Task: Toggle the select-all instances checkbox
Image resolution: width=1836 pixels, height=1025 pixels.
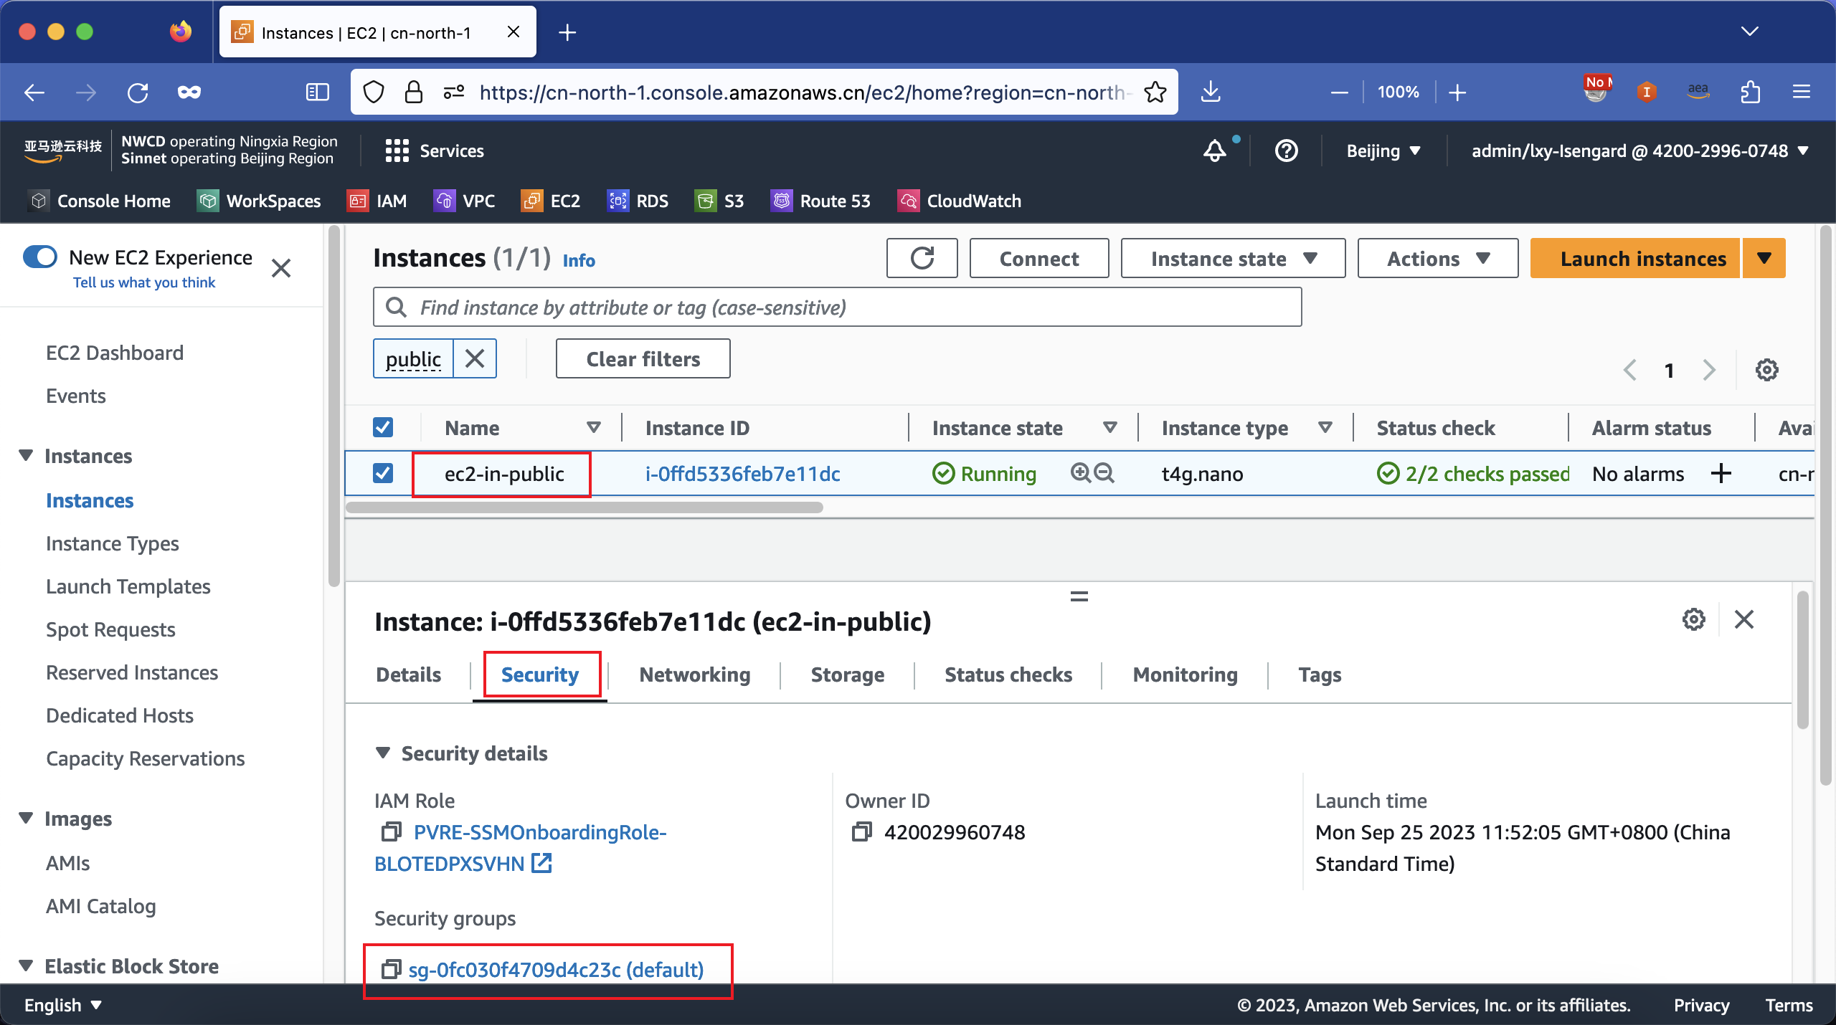Action: pyautogui.click(x=383, y=428)
